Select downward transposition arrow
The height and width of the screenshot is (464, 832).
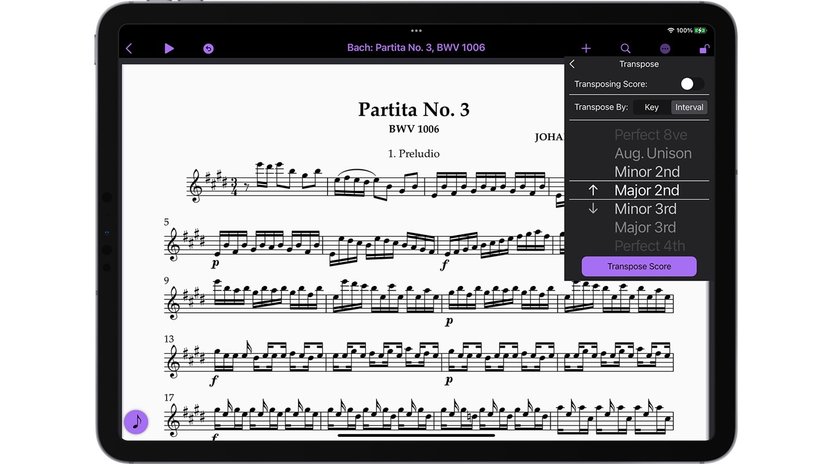(x=593, y=209)
